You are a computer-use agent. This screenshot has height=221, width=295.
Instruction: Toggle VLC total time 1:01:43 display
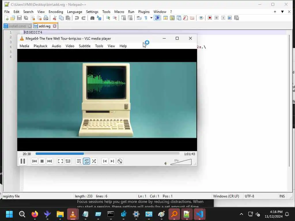pos(190,154)
